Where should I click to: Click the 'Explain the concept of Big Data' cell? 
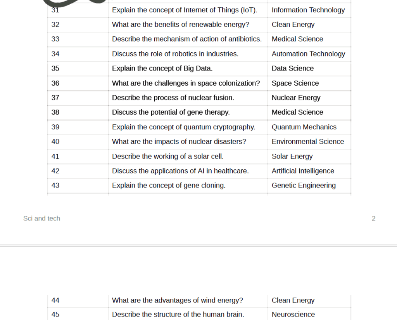(x=162, y=69)
